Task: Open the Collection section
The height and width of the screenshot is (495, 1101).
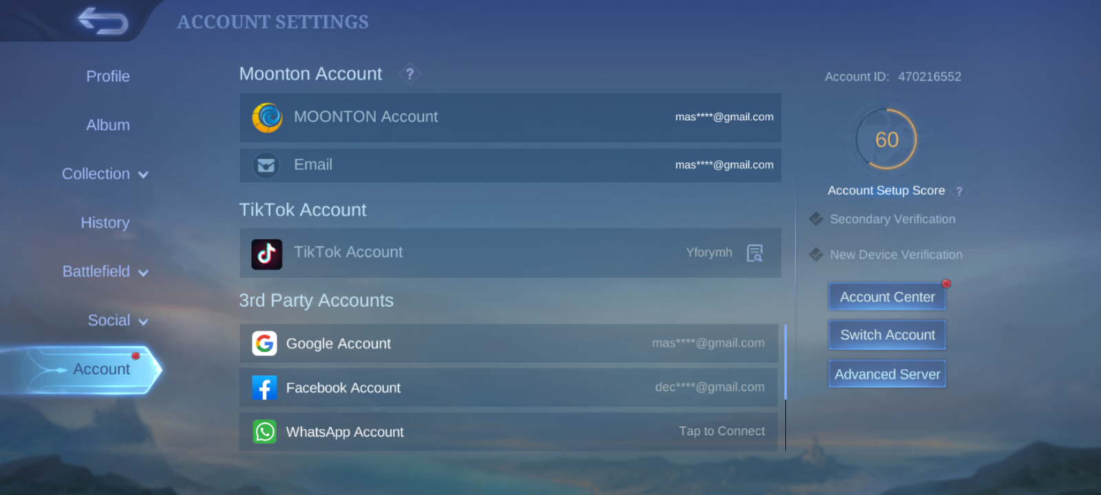Action: click(96, 174)
